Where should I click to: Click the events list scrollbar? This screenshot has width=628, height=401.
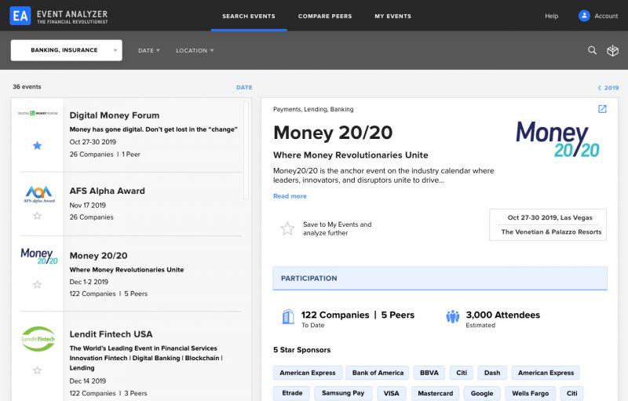click(246, 150)
